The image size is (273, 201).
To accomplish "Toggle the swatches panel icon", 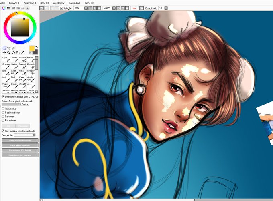I will click(22, 8).
